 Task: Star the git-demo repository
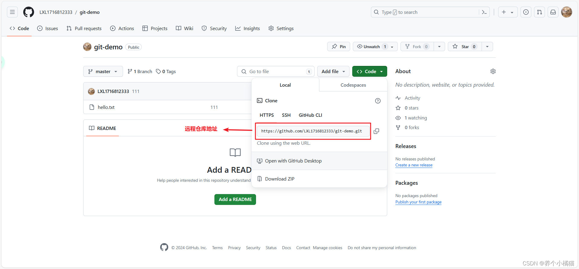465,47
